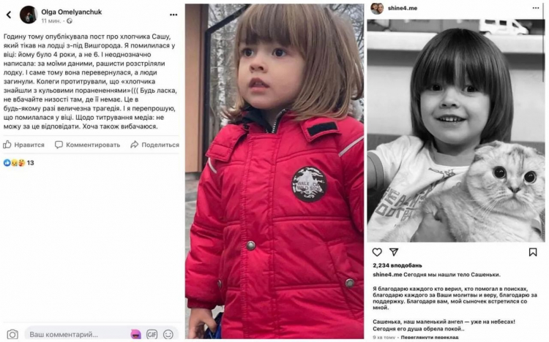Image resolution: width=549 pixels, height=342 pixels.
Task: Open the Instagram post options menu
Action: [x=536, y=8]
